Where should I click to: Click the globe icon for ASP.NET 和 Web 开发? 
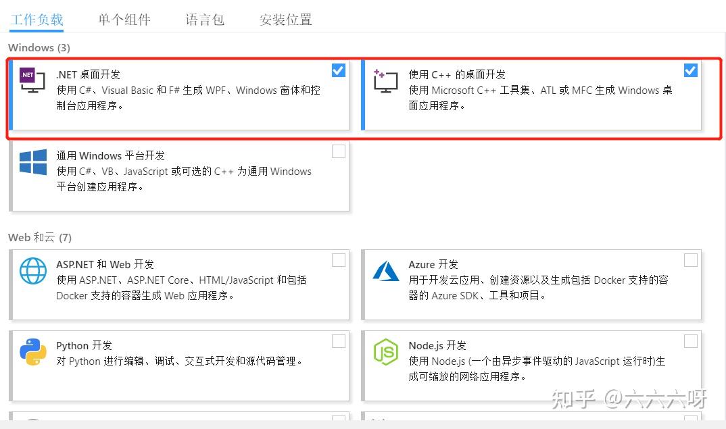33,271
